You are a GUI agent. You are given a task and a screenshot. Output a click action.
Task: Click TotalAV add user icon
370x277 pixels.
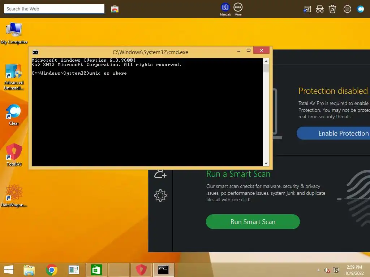point(160,174)
